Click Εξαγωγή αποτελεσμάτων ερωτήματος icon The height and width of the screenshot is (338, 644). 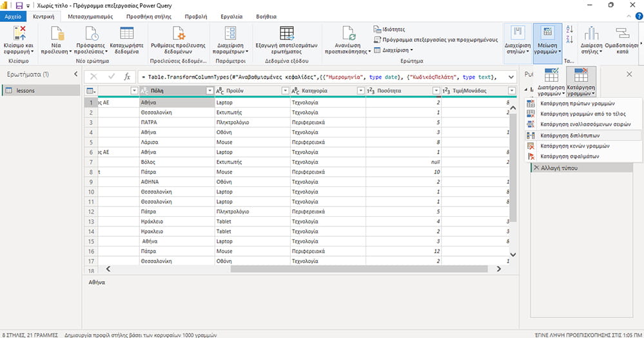click(287, 34)
